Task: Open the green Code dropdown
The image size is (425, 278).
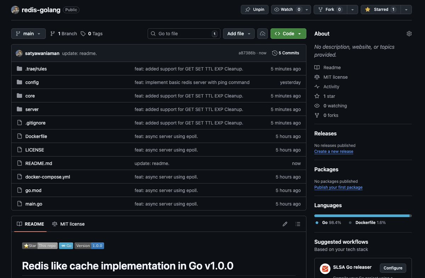Action: click(288, 34)
